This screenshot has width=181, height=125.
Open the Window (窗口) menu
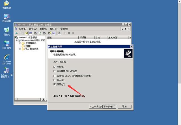54,29
